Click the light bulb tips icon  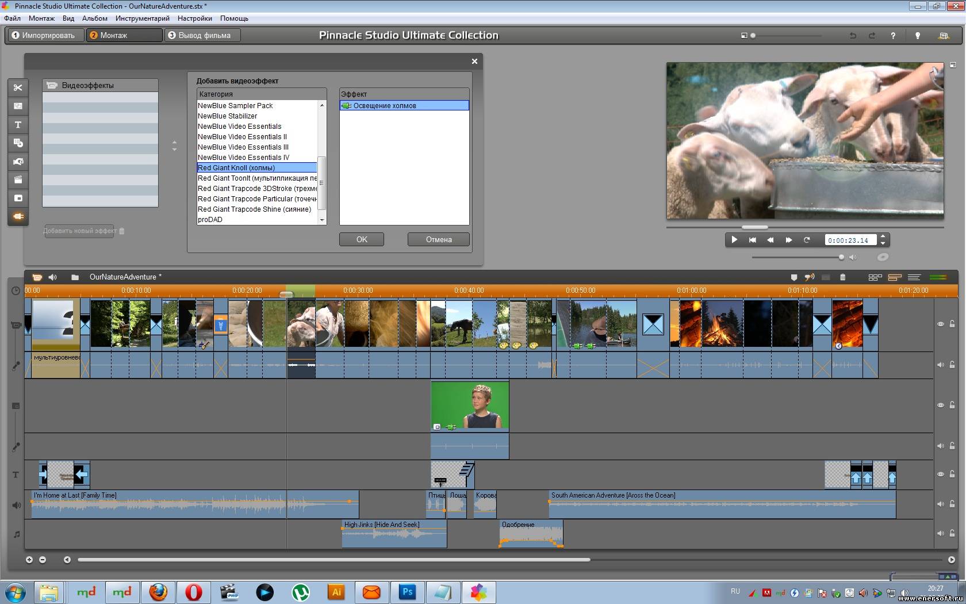tap(918, 36)
